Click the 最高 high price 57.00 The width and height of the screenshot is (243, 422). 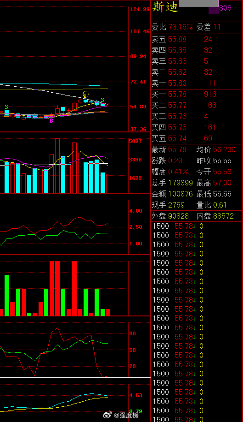(x=222, y=183)
